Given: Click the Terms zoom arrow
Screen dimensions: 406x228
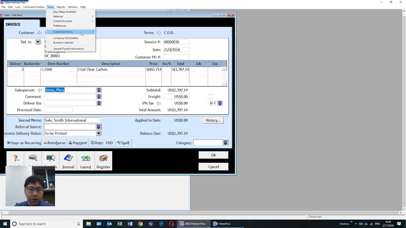Looking at the screenshot, I should tap(159, 33).
